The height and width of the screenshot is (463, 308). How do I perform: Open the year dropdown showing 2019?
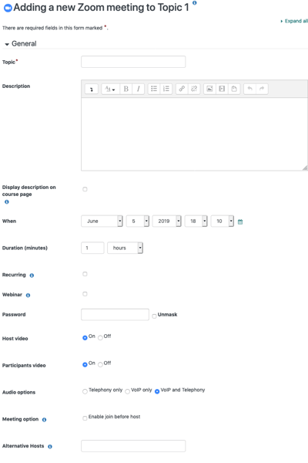tap(166, 221)
